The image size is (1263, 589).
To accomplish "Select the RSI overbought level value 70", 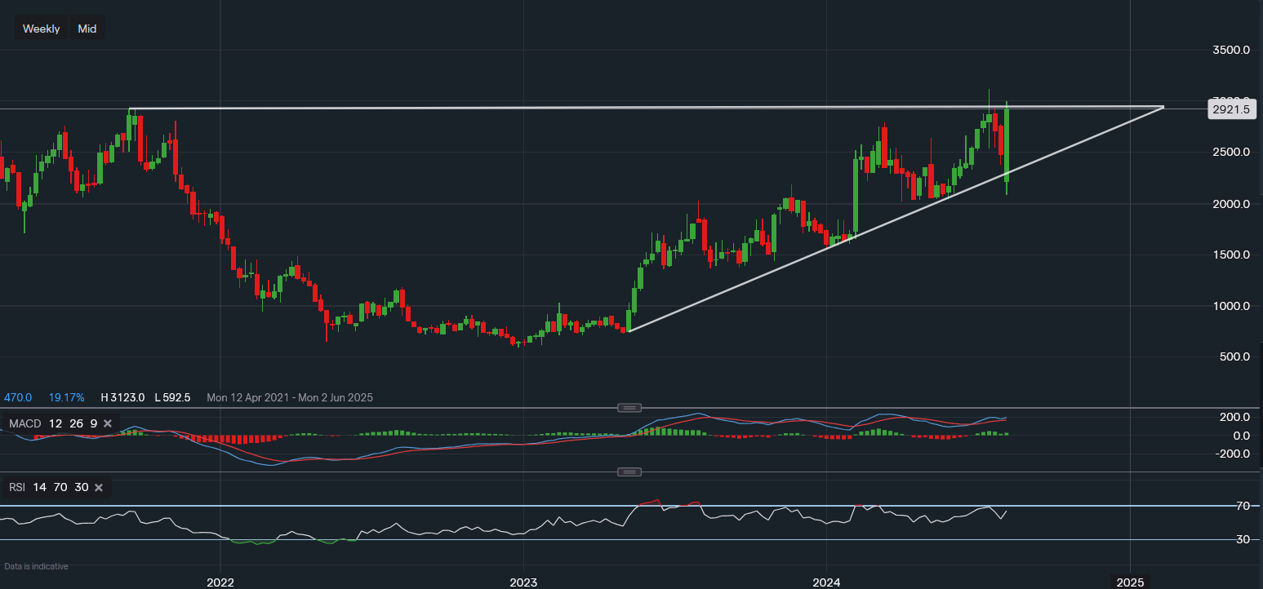I will (61, 488).
